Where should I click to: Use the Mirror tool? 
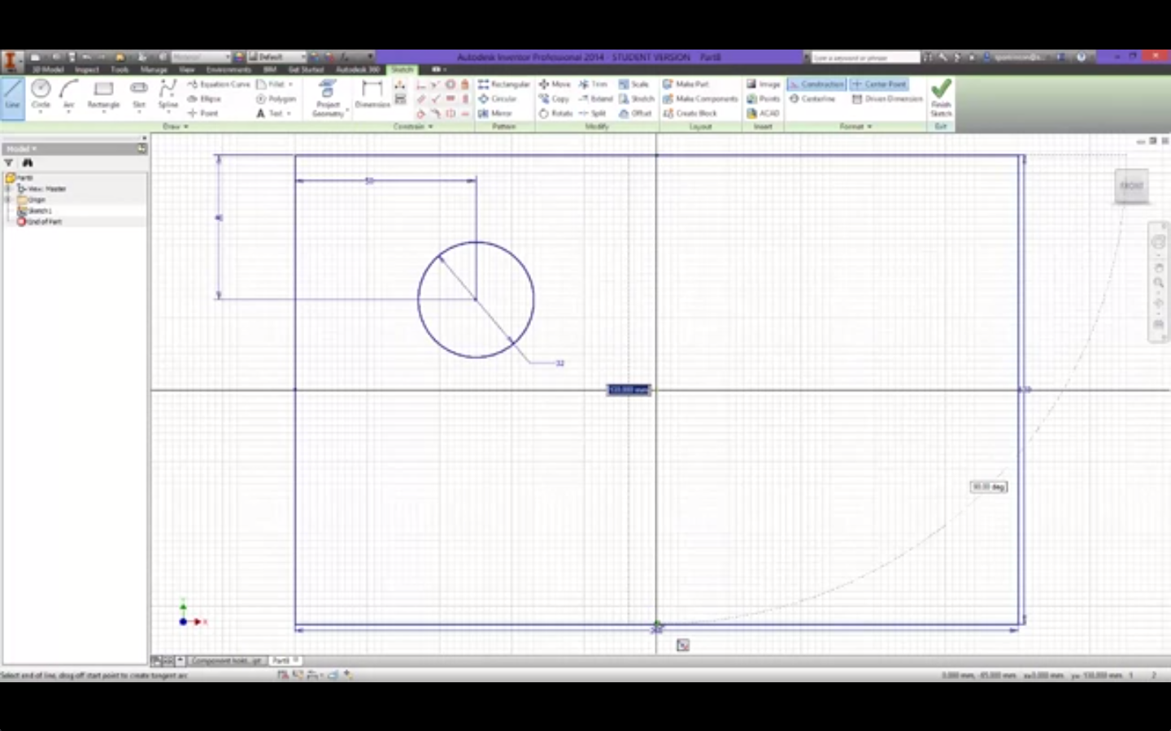[495, 113]
